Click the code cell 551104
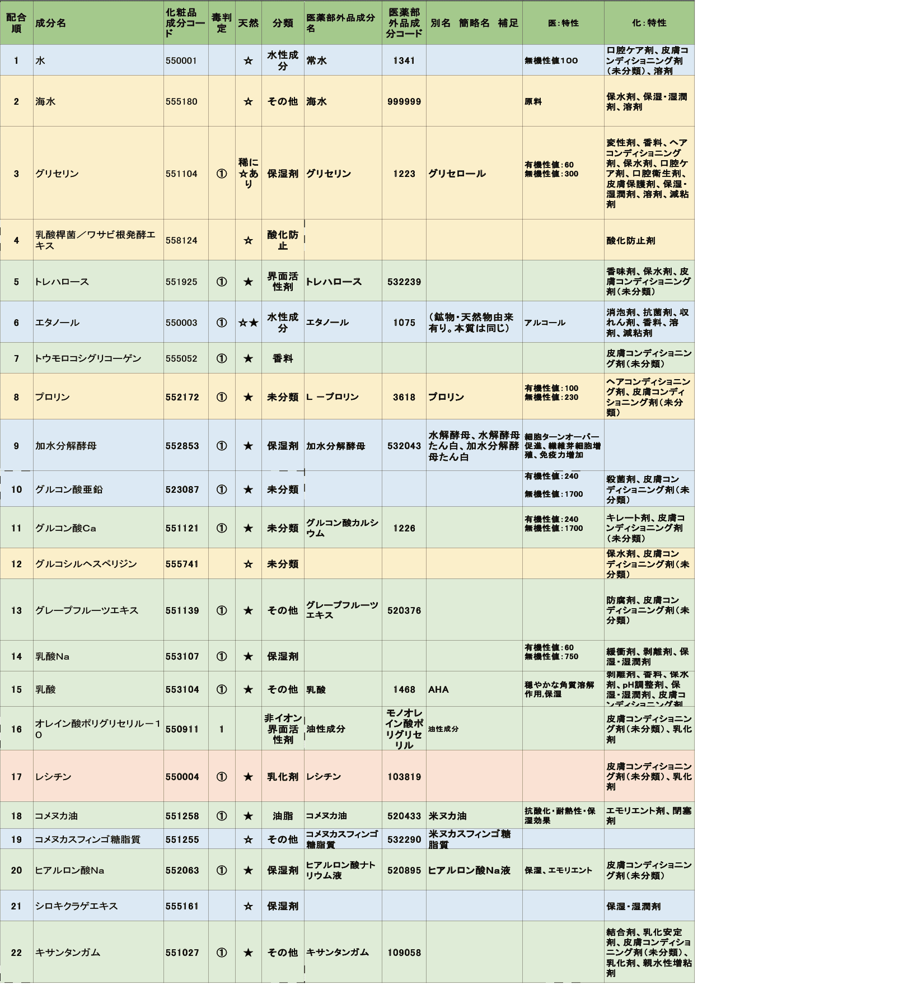The width and height of the screenshot is (913, 994). 186,173
